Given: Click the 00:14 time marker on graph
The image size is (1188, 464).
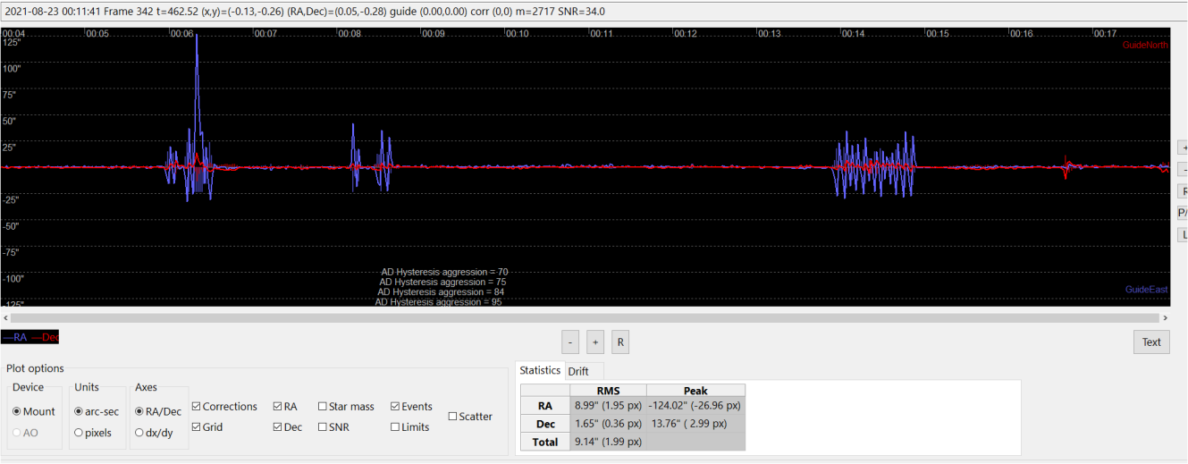Looking at the screenshot, I should (x=853, y=33).
